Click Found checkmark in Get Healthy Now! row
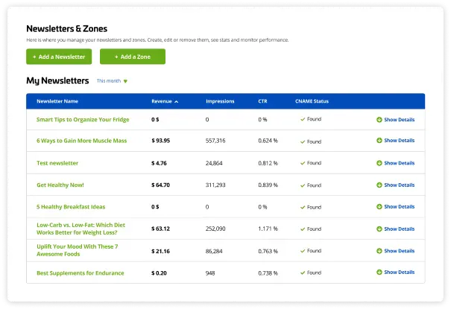 point(303,185)
